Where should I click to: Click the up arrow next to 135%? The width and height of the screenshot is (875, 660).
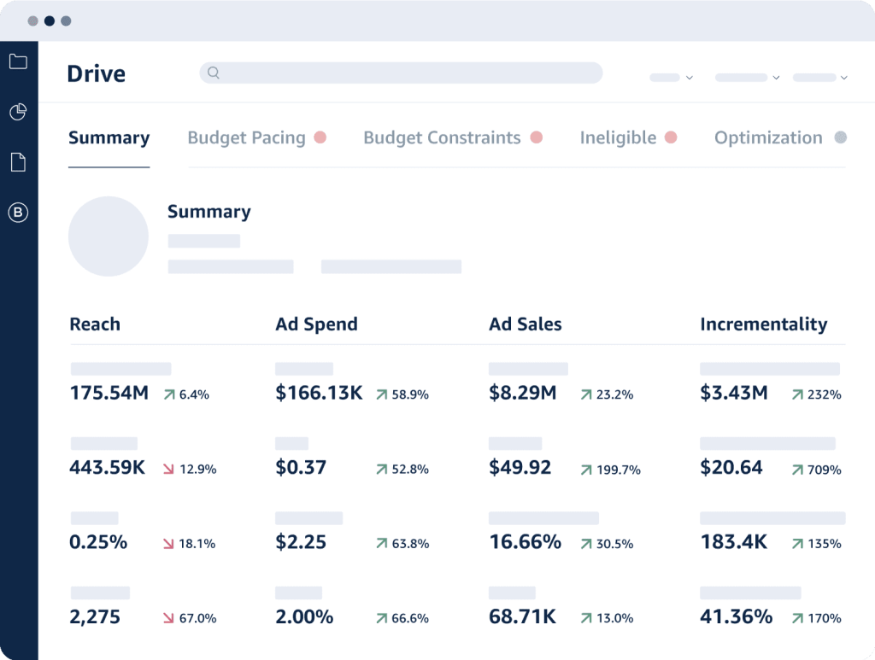tap(797, 544)
